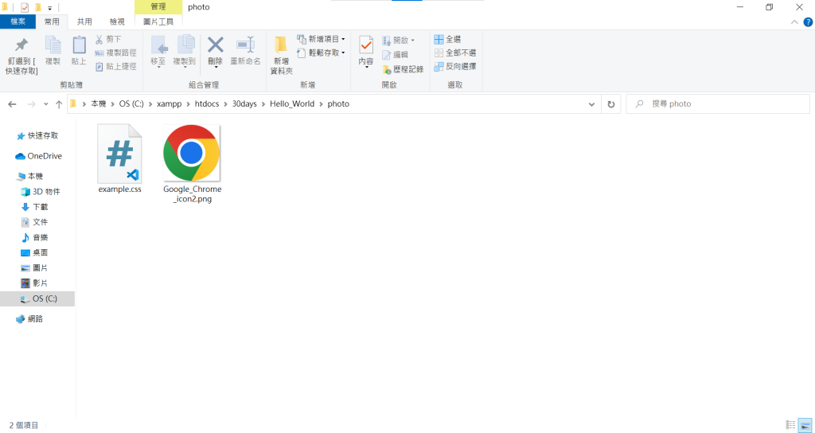Open 文件 documents in the navigation pane
Screen dimensions: 815x433
(x=34, y=222)
